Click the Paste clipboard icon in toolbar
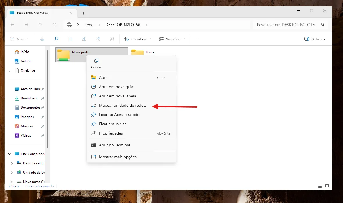This screenshot has width=343, height=203. point(70,39)
